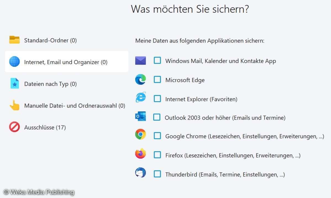Click the Windows Mail envelope icon

click(x=141, y=61)
